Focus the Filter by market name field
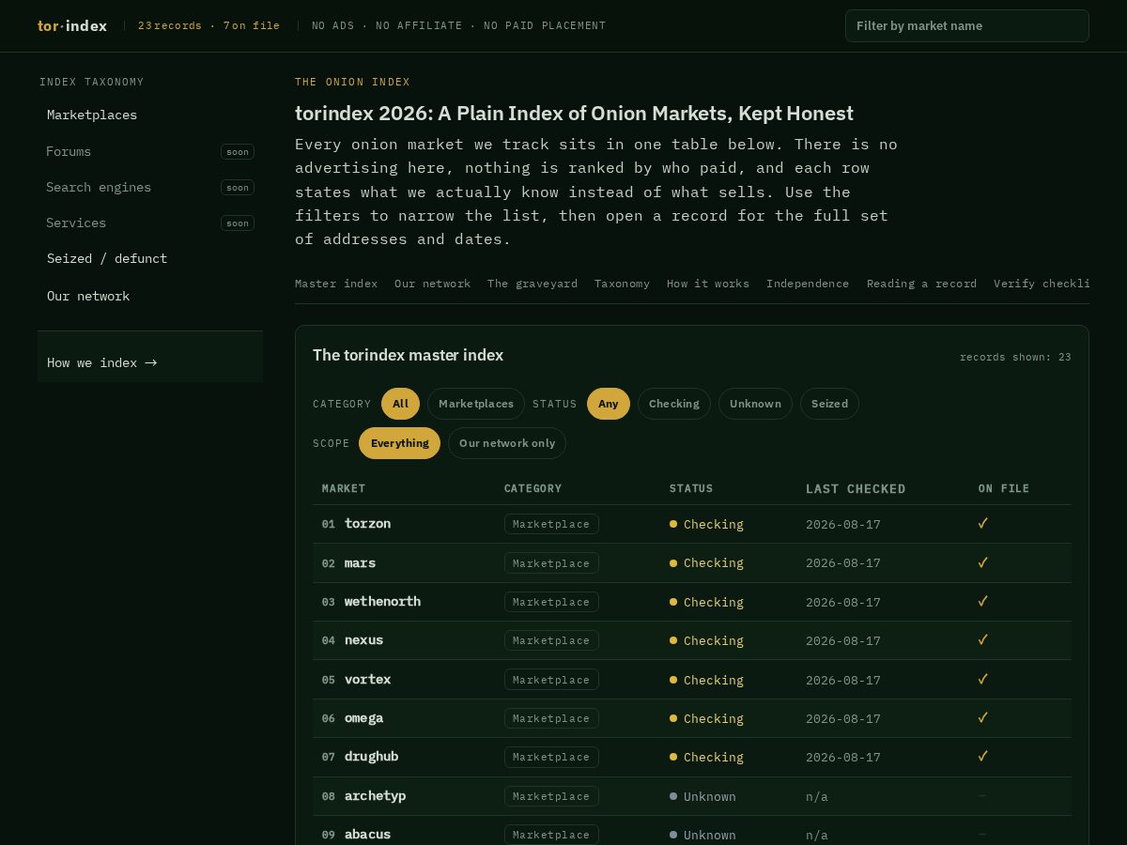Viewport: 1127px width, 845px height. point(966,25)
